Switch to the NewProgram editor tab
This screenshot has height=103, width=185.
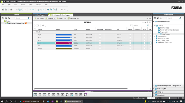click(40, 15)
